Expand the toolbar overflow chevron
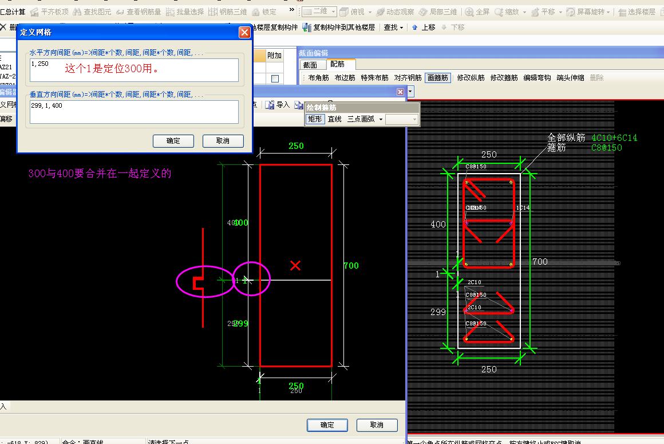Image resolution: width=664 pixels, height=444 pixels. [x=292, y=10]
